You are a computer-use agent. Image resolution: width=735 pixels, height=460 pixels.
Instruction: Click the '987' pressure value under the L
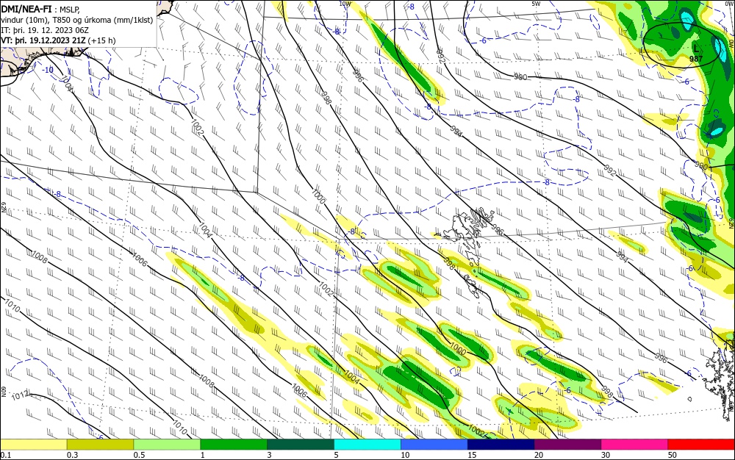pyautogui.click(x=696, y=59)
